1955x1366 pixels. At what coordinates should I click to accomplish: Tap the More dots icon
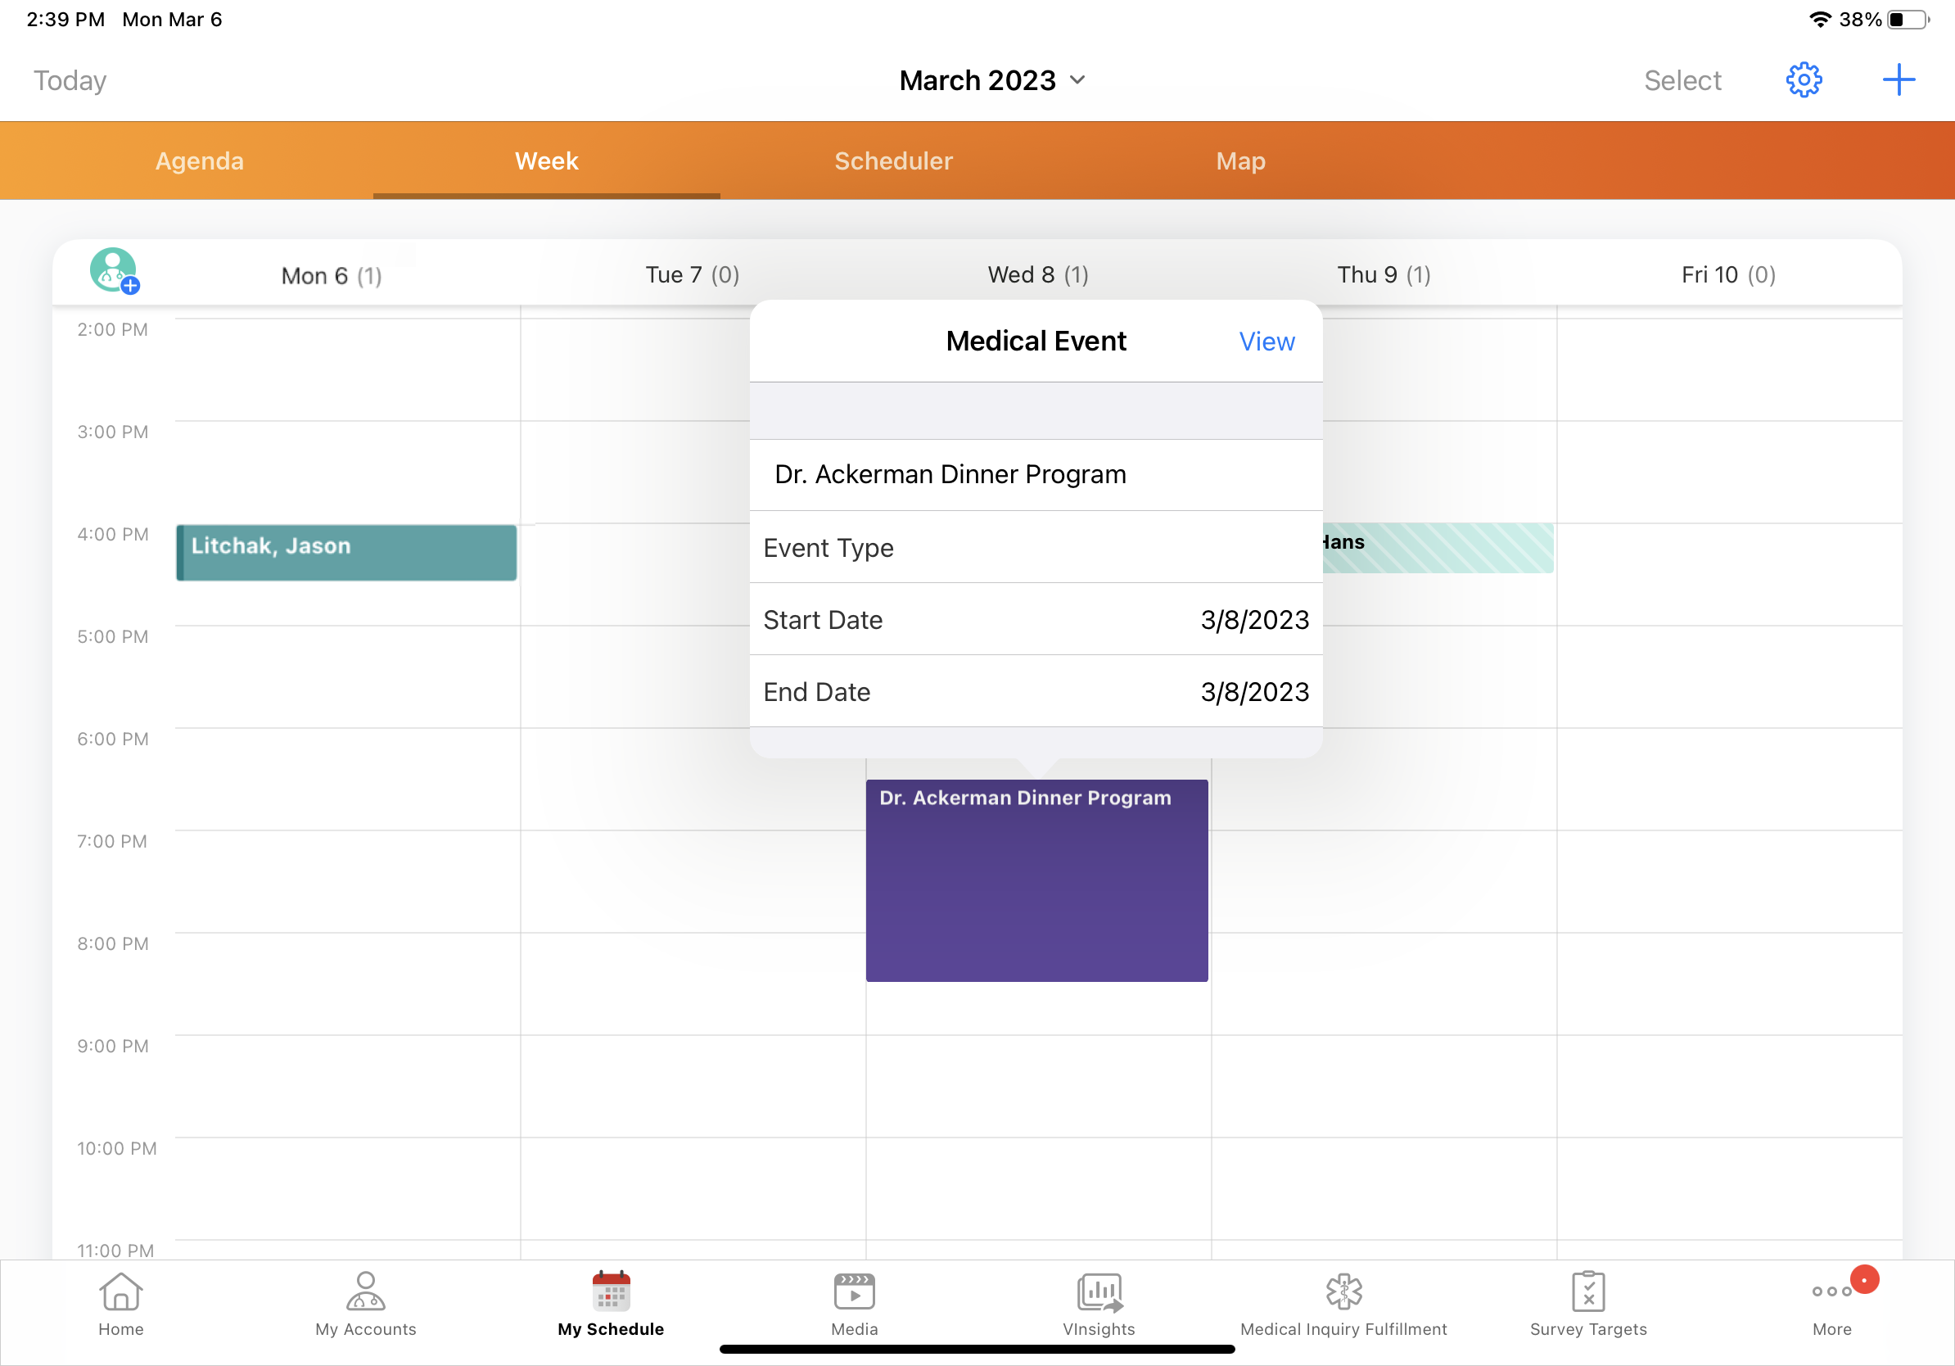coord(1831,1303)
